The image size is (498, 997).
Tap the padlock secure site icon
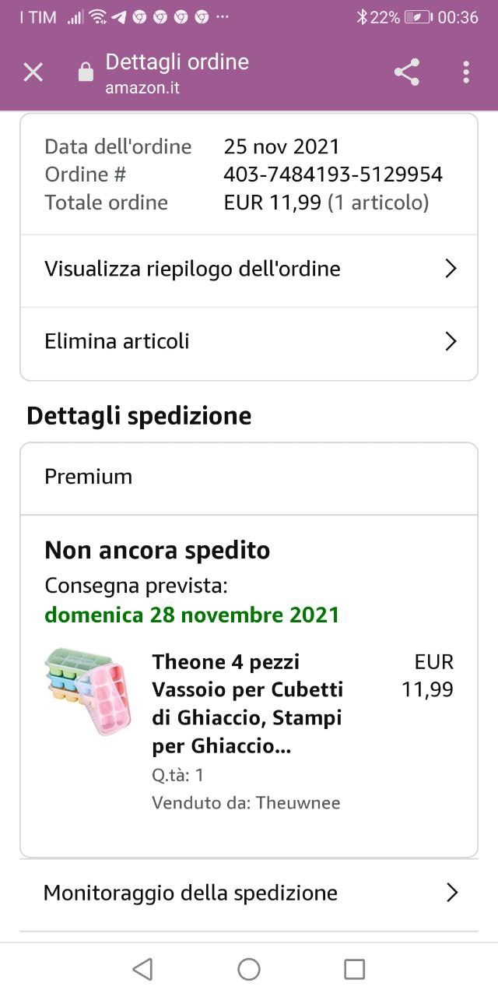[86, 72]
